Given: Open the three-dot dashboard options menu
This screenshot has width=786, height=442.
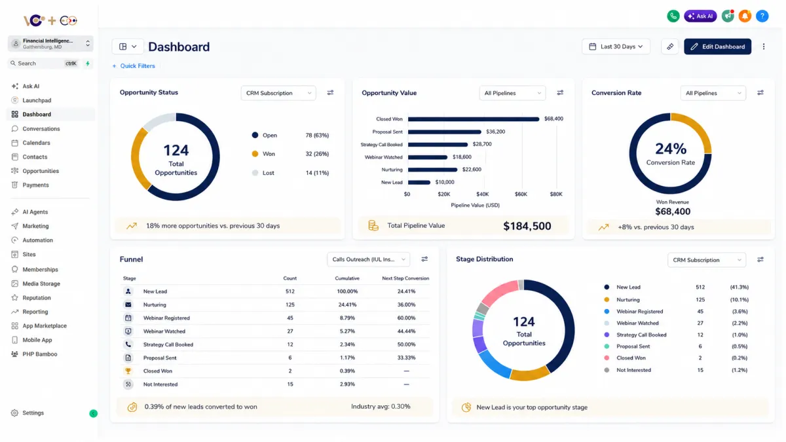Looking at the screenshot, I should pyautogui.click(x=764, y=46).
